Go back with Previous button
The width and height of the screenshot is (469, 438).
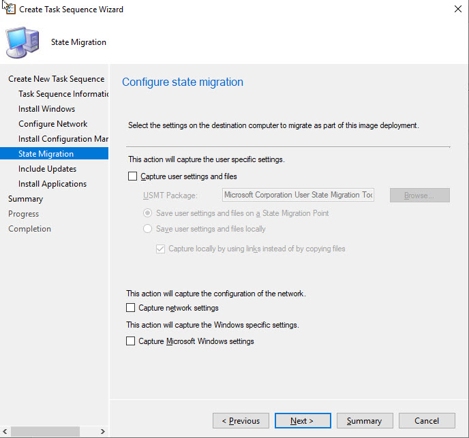click(x=241, y=421)
